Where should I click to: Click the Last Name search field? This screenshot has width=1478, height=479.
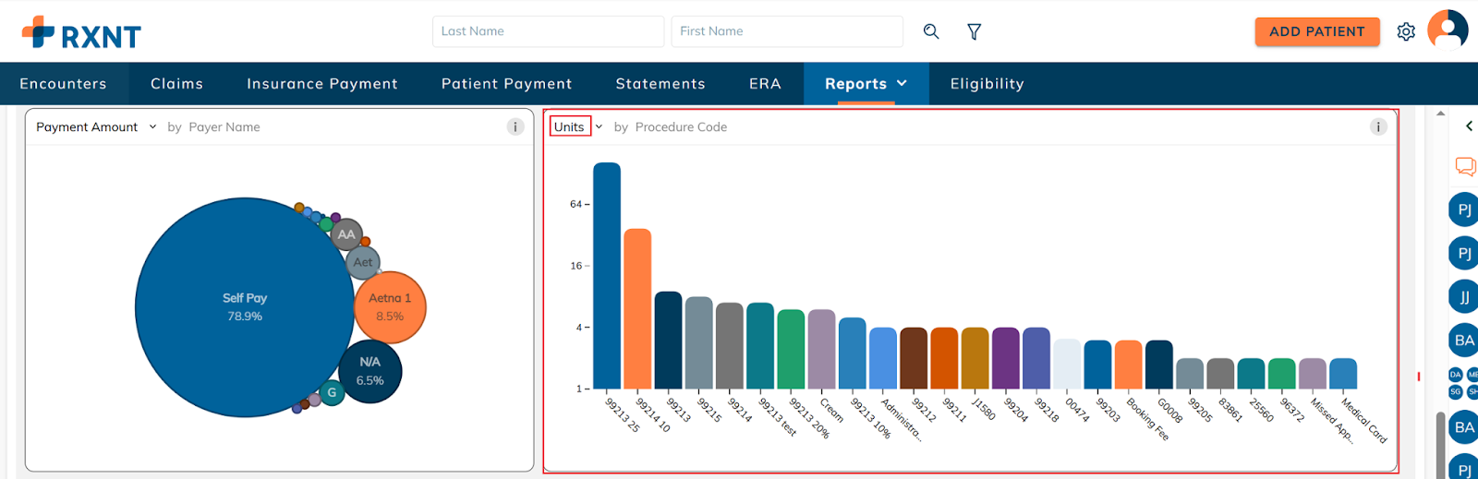pos(547,31)
